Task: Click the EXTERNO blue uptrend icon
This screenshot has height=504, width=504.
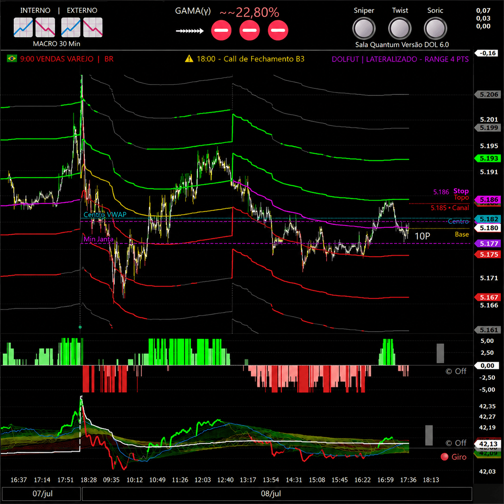Action: [x=71, y=28]
